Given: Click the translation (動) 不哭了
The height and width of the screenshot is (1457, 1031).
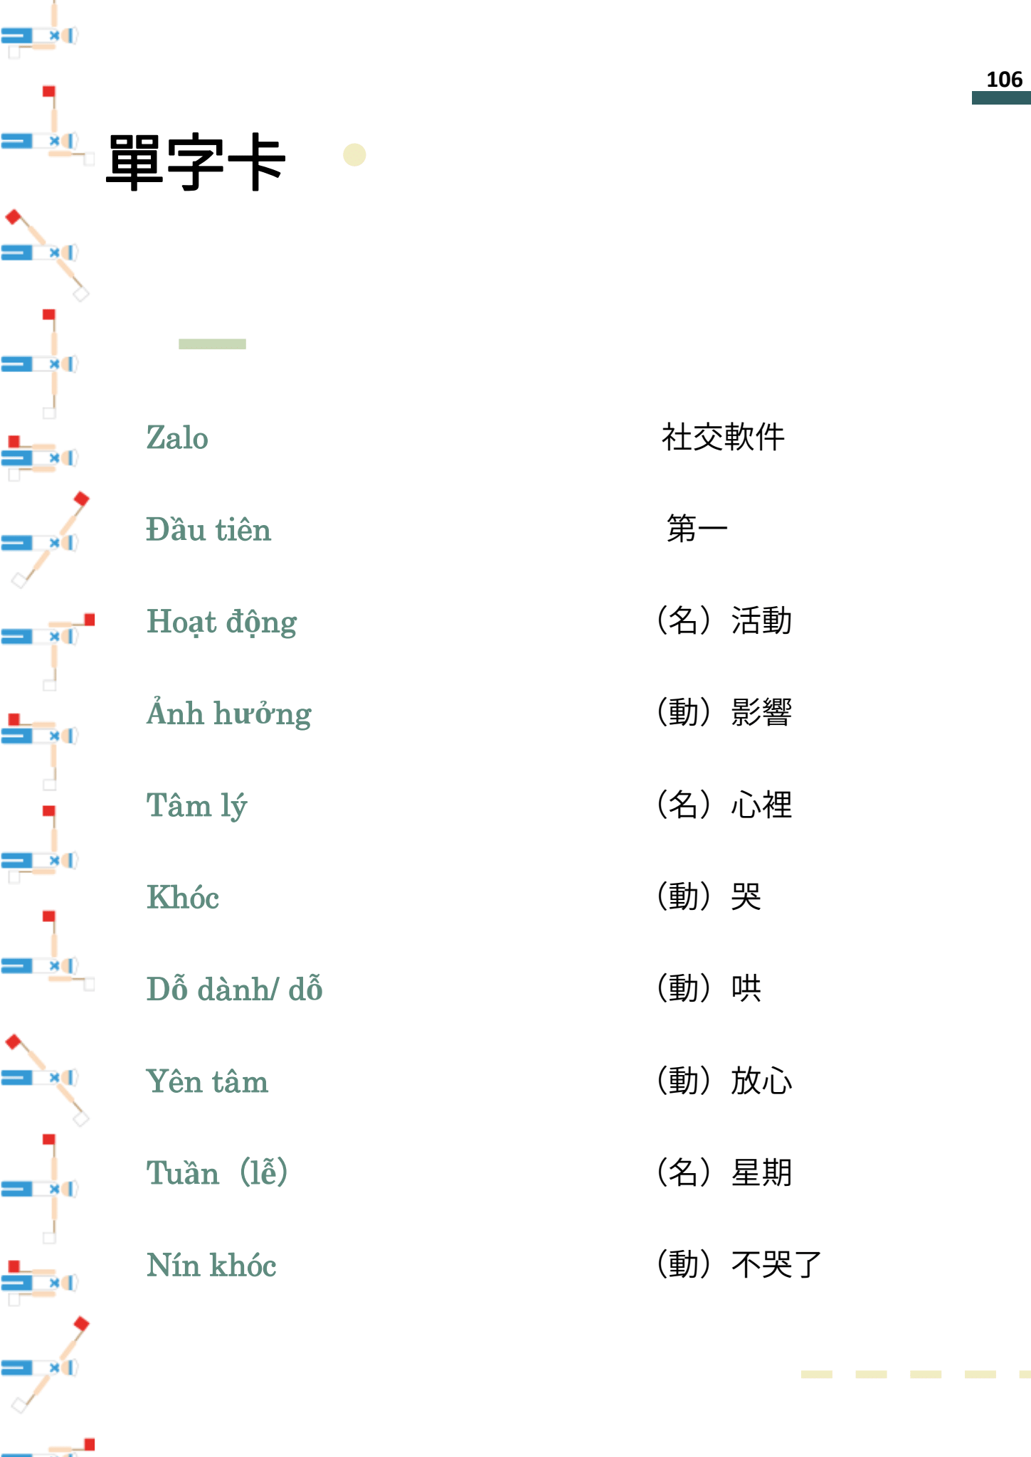Looking at the screenshot, I should [739, 1264].
